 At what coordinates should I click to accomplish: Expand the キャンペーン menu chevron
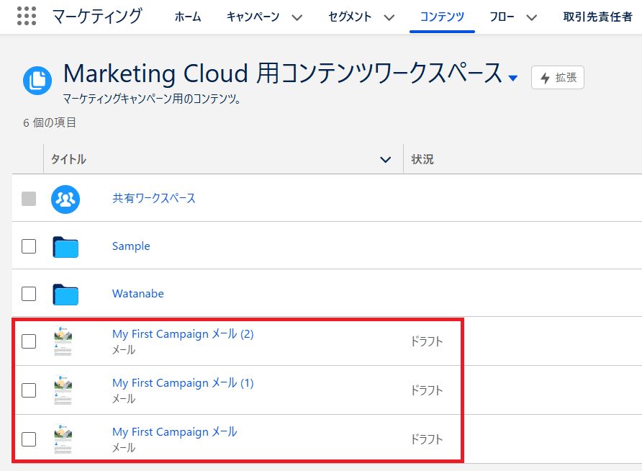(x=297, y=17)
